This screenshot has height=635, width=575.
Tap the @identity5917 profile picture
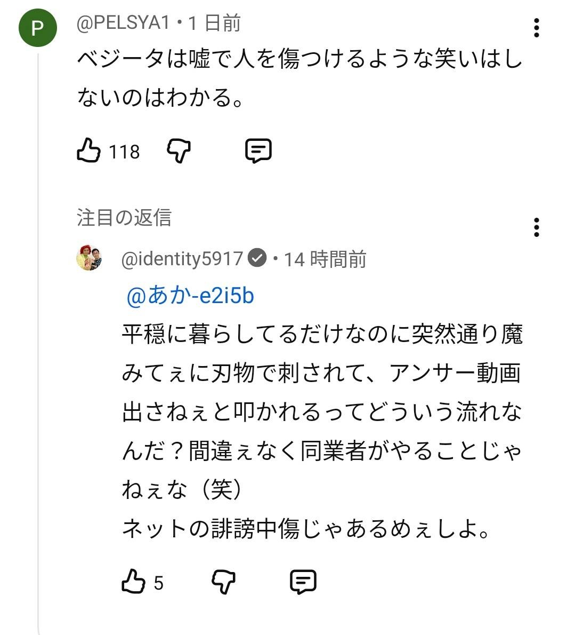pos(90,258)
